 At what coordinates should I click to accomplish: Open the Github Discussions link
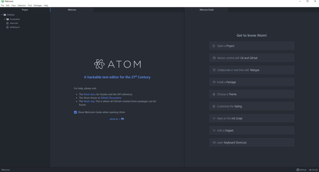(x=111, y=98)
